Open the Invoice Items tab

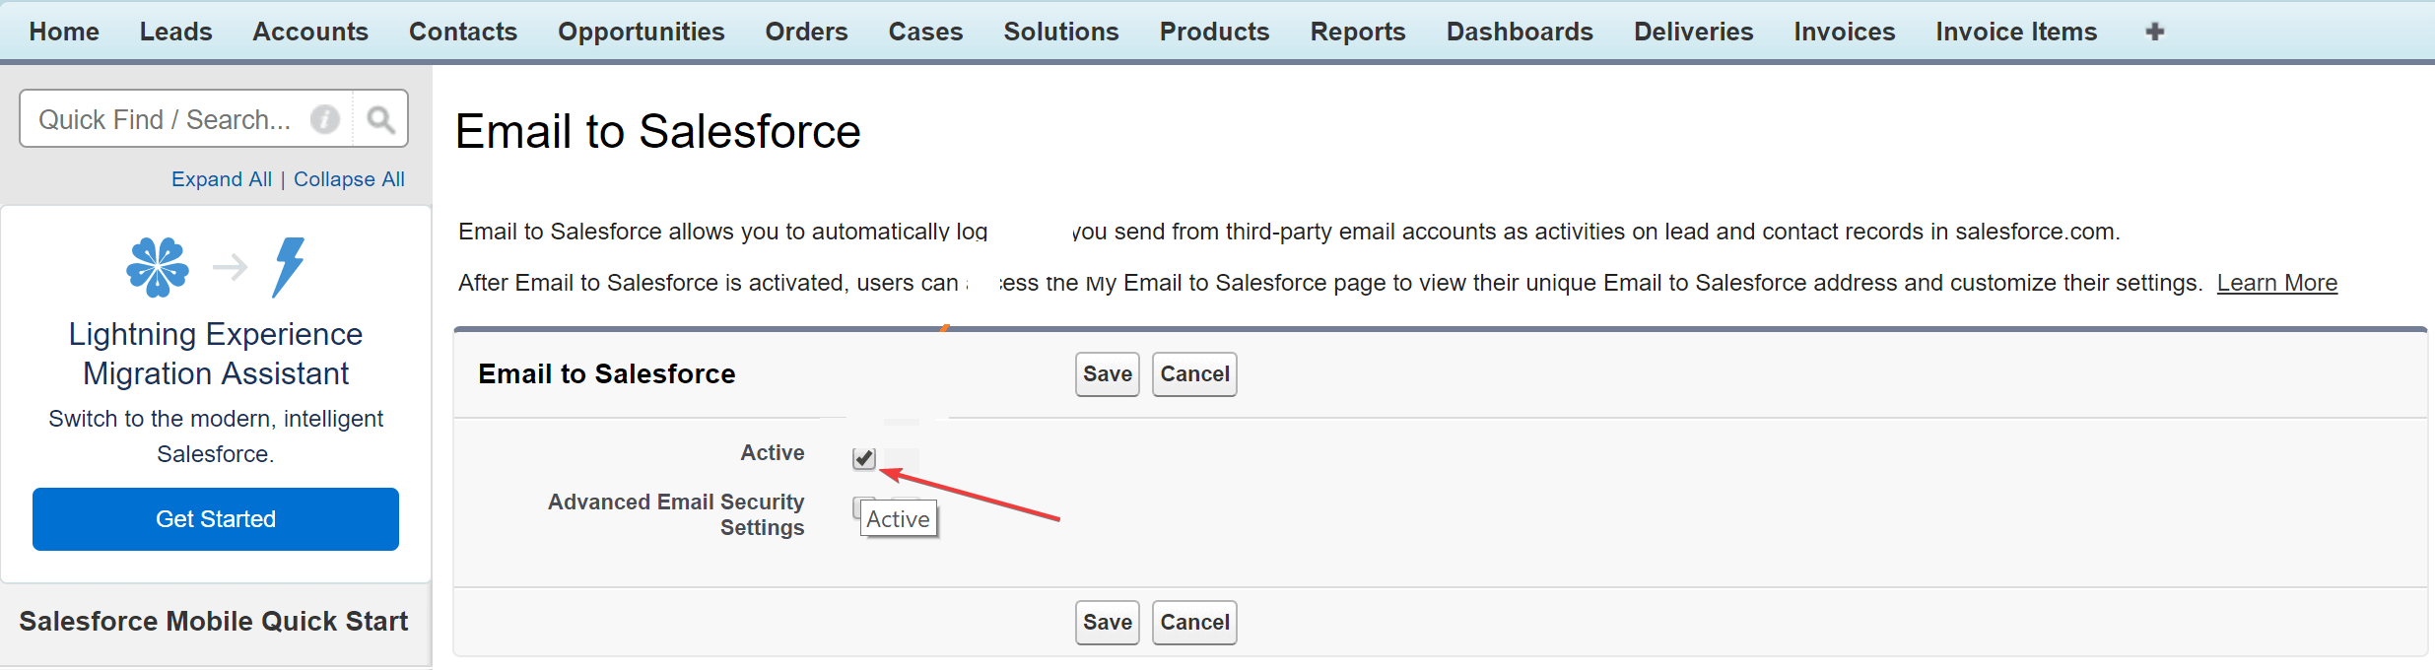[2015, 31]
